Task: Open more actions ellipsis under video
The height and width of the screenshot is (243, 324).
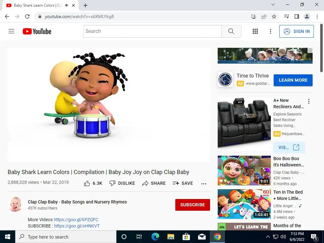Action: click(x=204, y=184)
